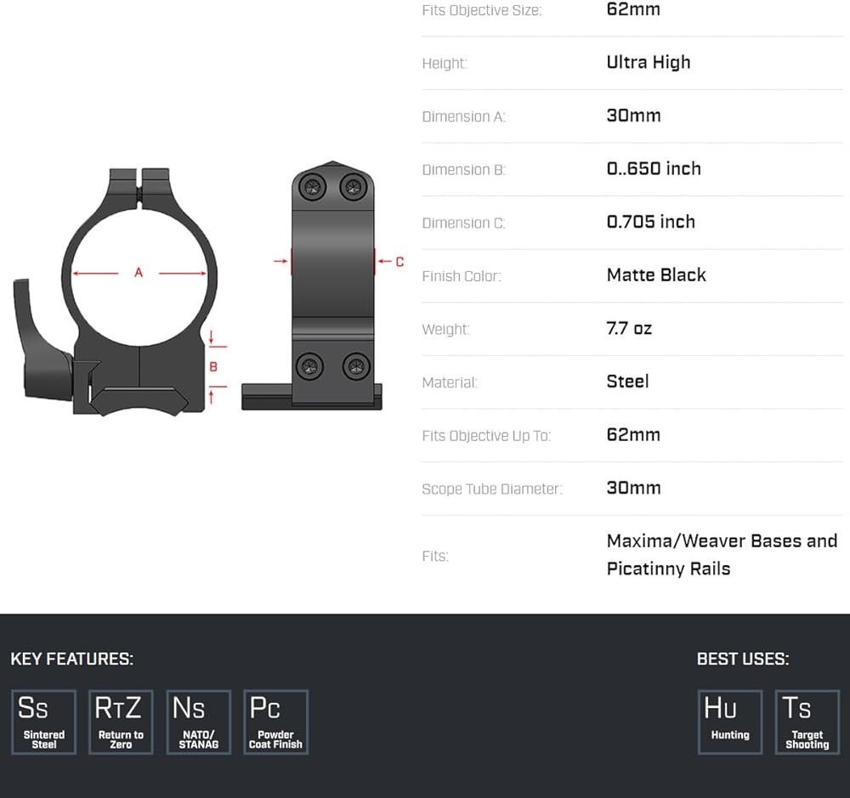Click the red dimension A label
Screen dimensions: 850x798
[x=139, y=273]
